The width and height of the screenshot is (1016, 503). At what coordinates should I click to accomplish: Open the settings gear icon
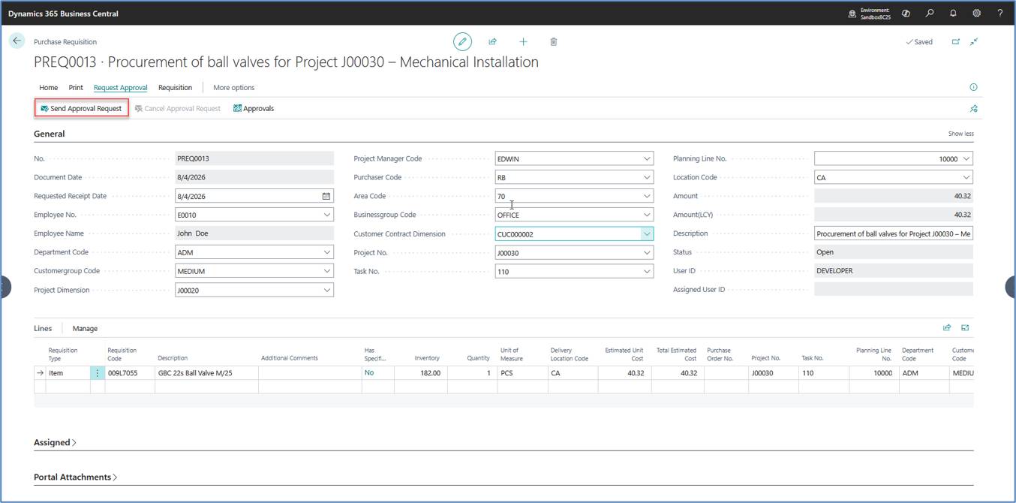(x=976, y=13)
